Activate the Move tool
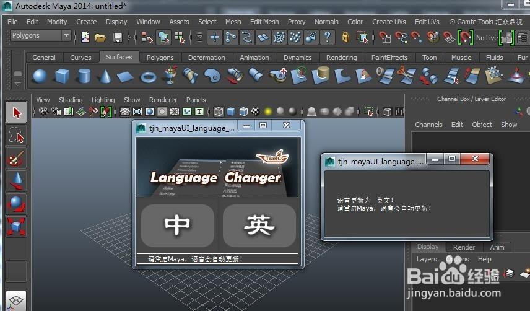The width and height of the screenshot is (530, 311). click(16, 181)
